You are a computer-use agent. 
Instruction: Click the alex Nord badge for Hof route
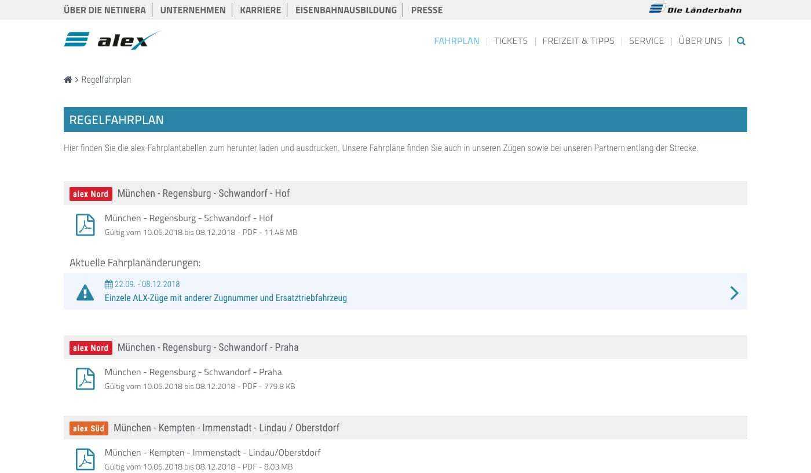[91, 194]
